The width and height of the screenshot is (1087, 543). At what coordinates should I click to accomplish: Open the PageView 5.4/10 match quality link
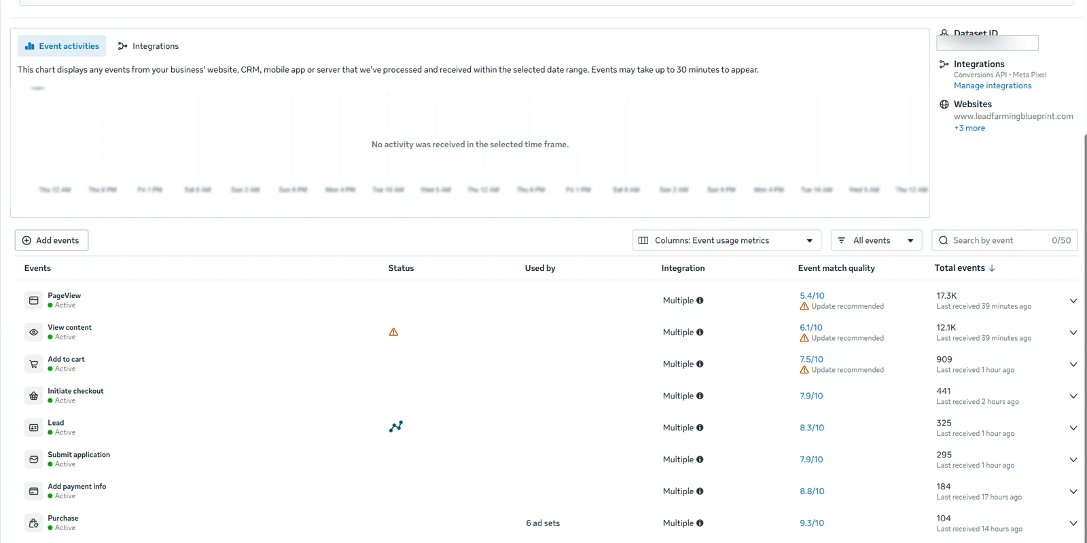click(812, 296)
